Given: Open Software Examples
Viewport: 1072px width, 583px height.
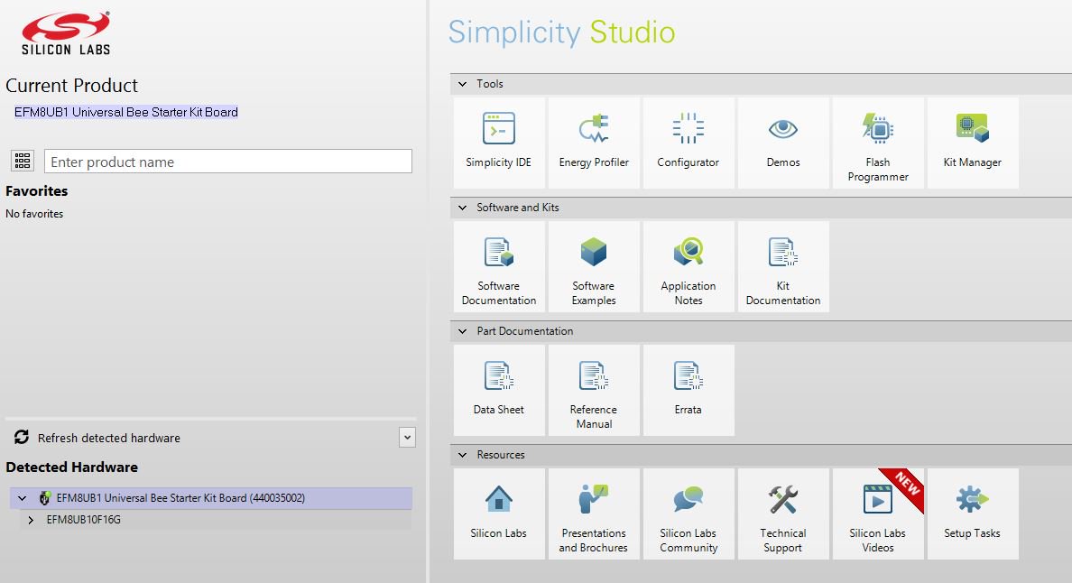Looking at the screenshot, I should [594, 266].
